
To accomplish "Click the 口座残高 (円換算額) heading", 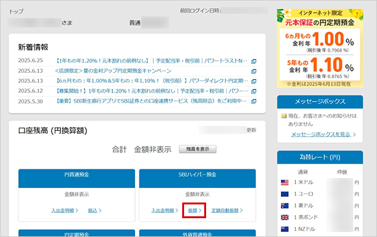I will [53, 131].
